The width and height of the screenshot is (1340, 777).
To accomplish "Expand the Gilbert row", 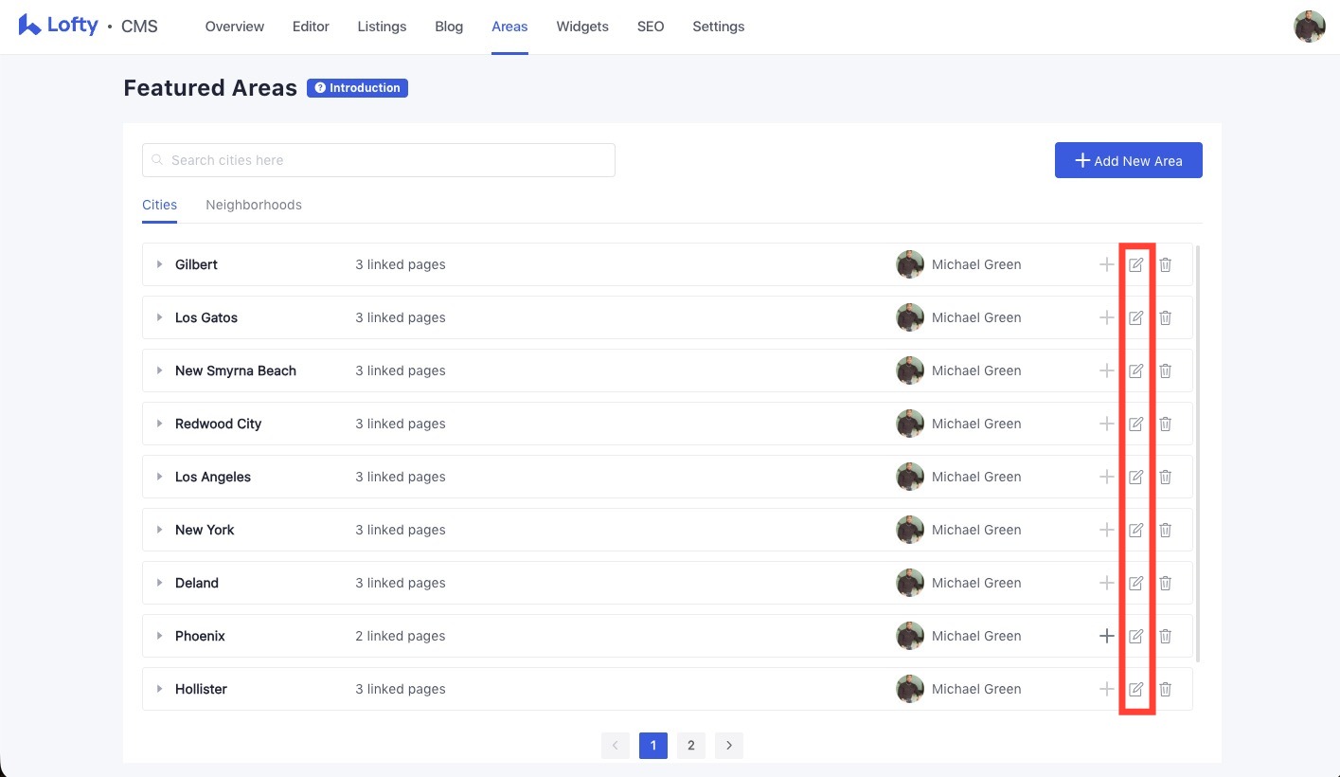I will coord(159,264).
